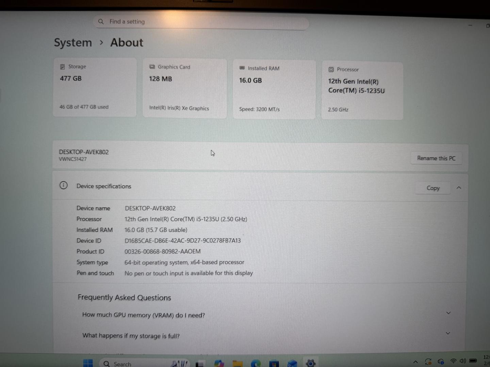
Task: Open the Outlook mail app in the taskbar
Action: tap(292, 363)
